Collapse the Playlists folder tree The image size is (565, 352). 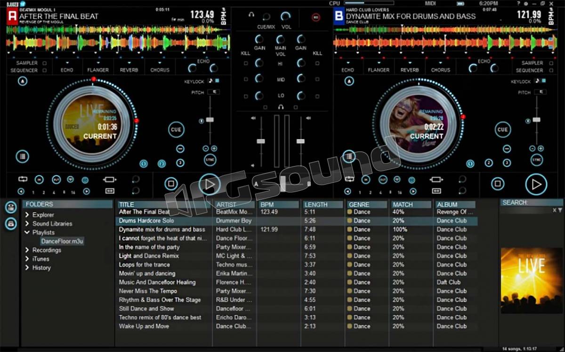pyautogui.click(x=27, y=233)
